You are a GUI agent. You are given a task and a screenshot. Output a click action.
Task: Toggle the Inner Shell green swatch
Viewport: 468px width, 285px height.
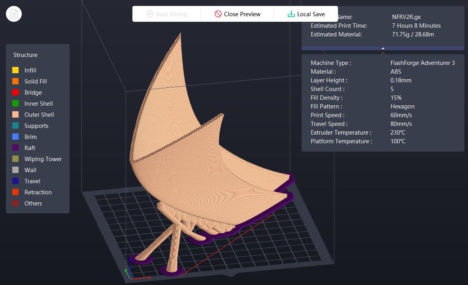[15, 103]
